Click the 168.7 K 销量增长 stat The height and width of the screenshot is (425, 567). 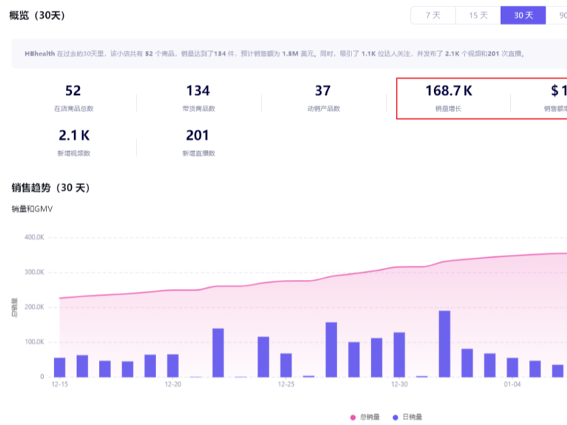[x=448, y=98]
